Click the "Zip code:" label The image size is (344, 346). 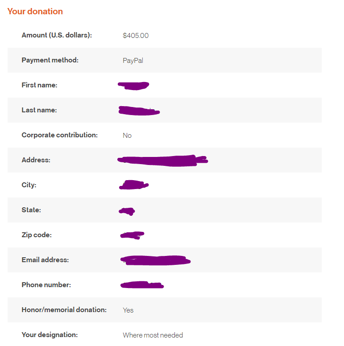click(37, 235)
